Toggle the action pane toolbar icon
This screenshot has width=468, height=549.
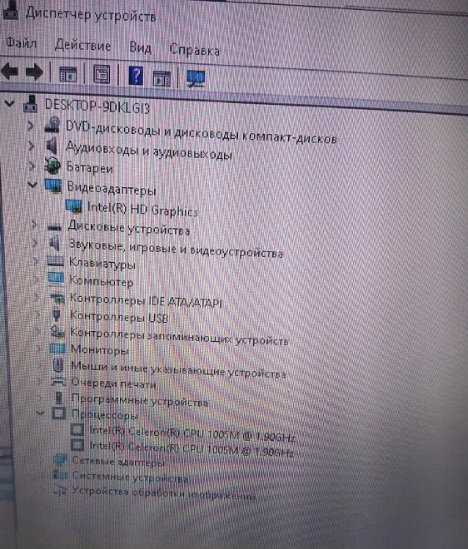[x=162, y=78]
